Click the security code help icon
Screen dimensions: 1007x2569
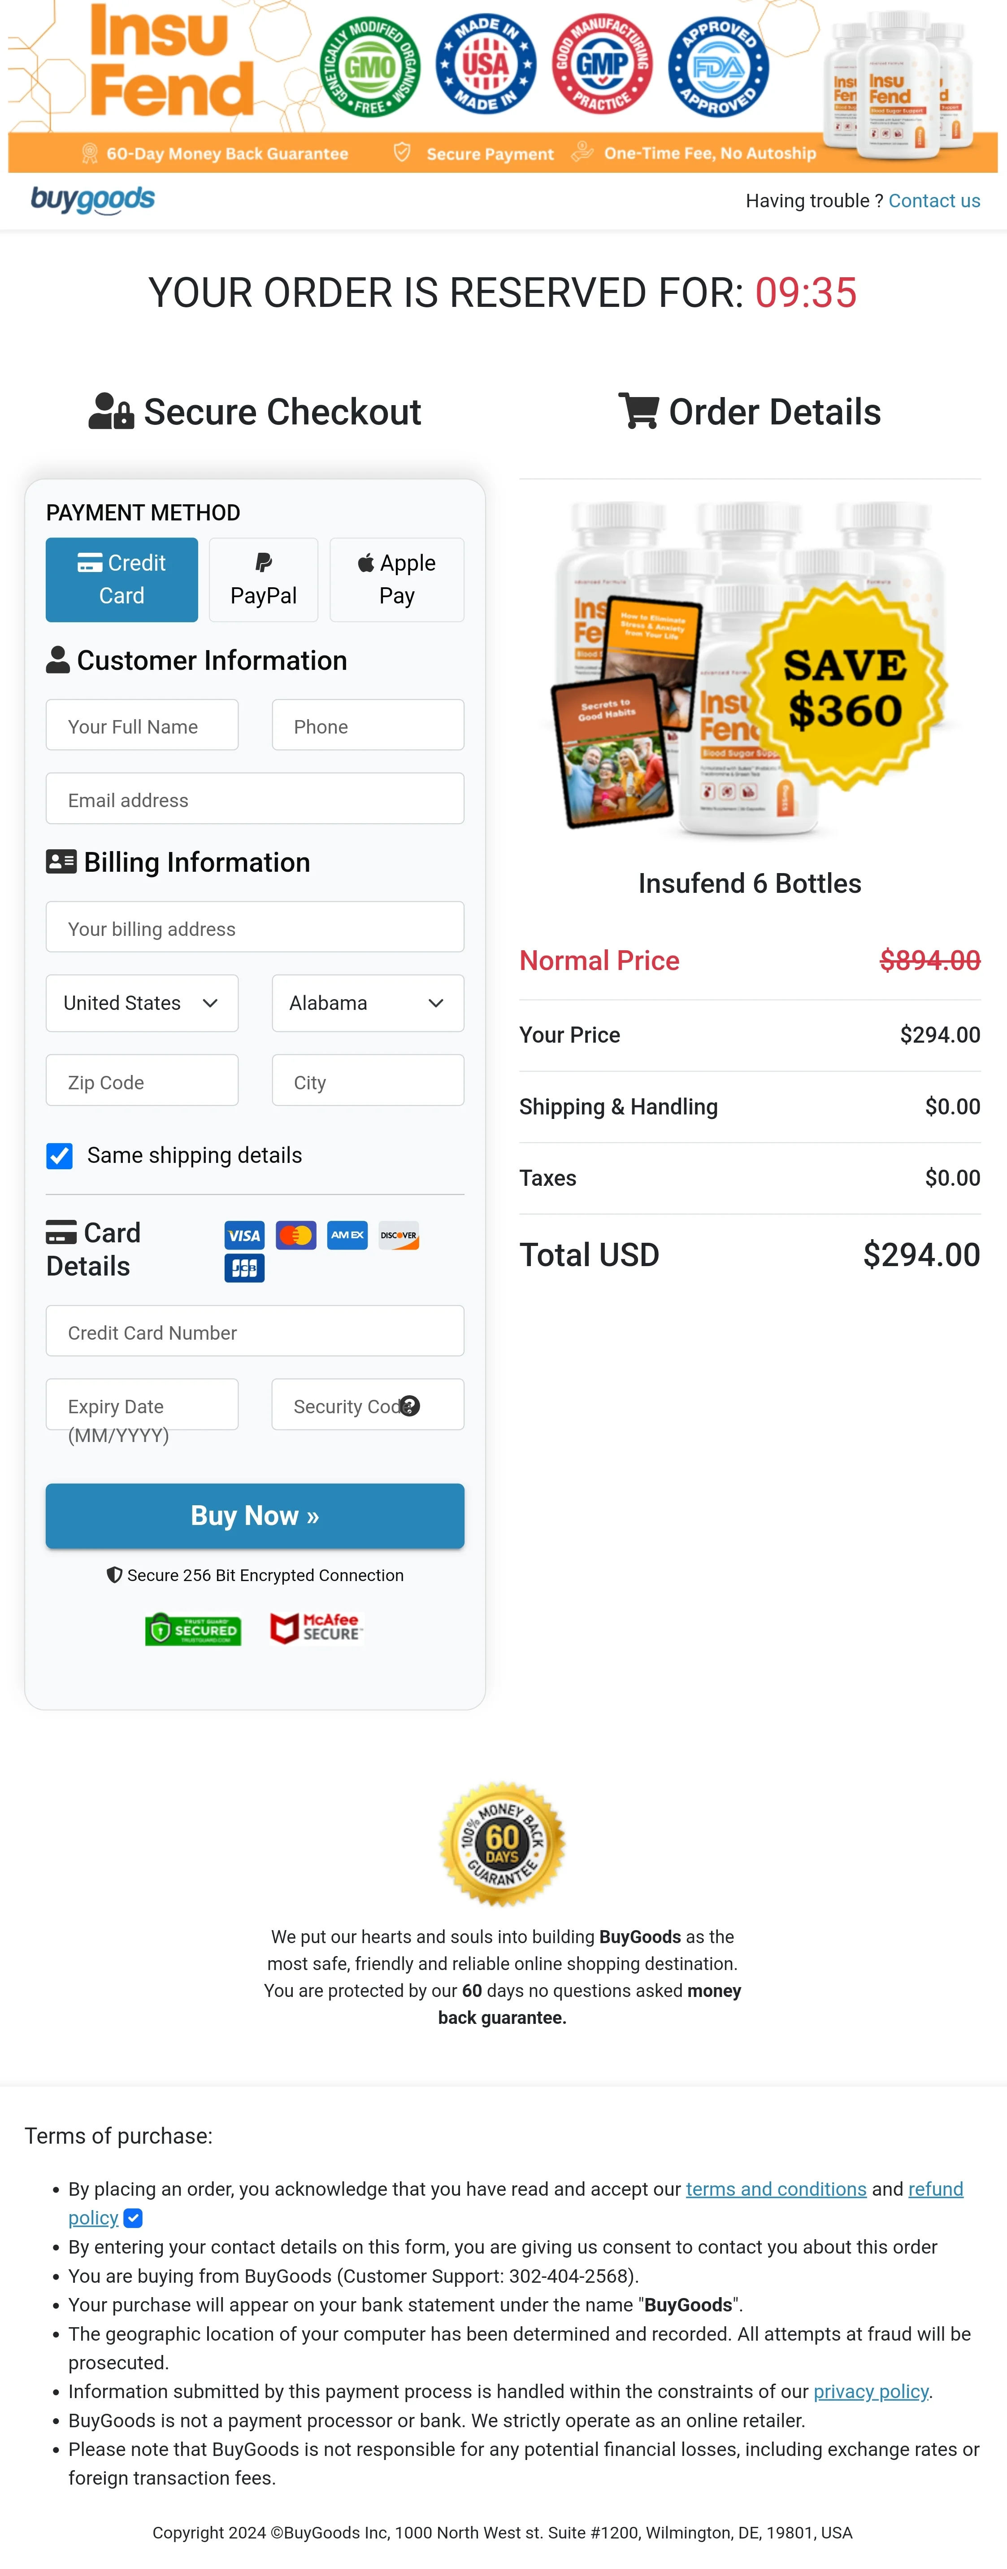tap(410, 1405)
